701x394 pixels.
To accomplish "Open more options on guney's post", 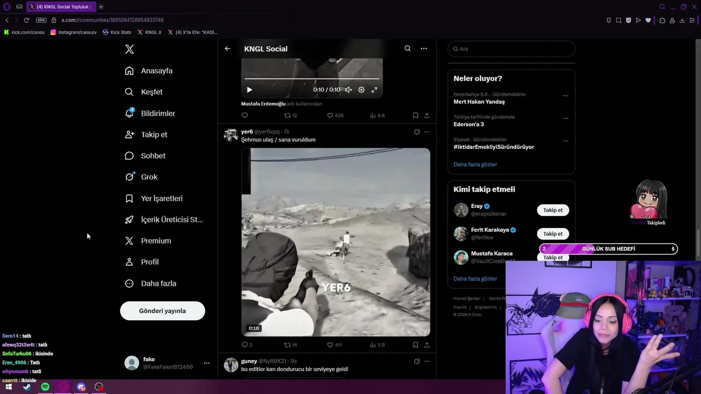I will [427, 361].
